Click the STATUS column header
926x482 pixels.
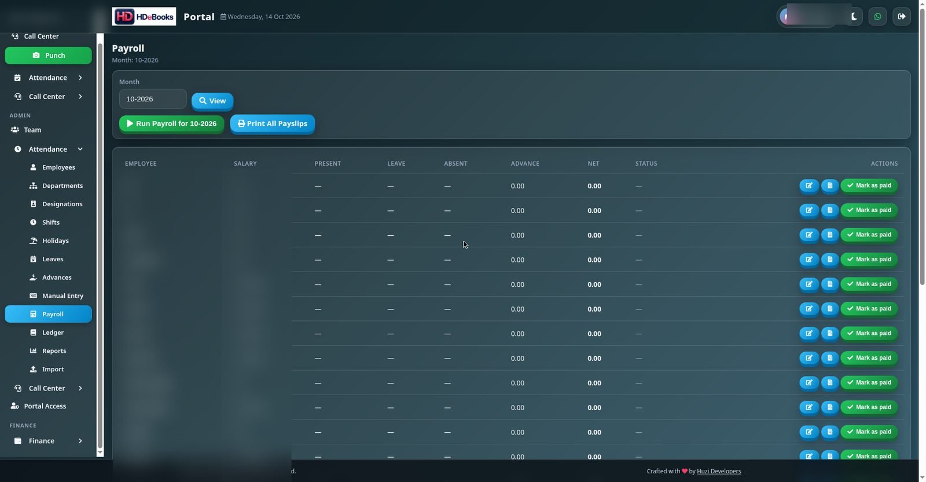click(x=646, y=164)
